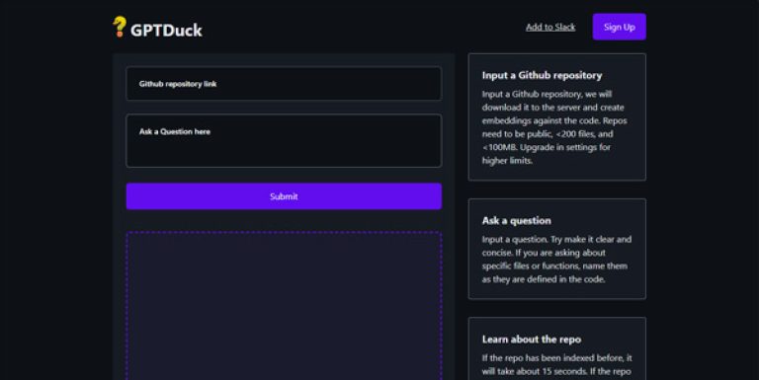
Task: Submit the question with Submit button
Action: (x=284, y=196)
